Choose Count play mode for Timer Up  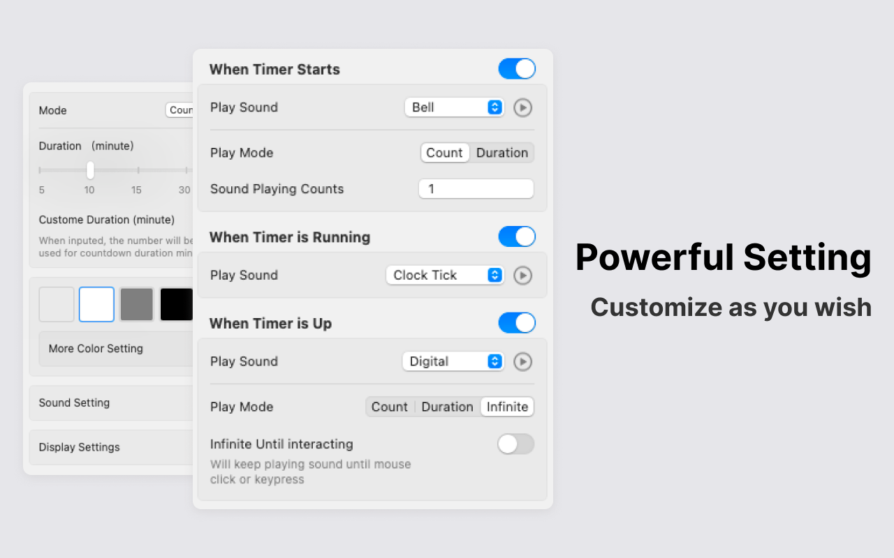pyautogui.click(x=390, y=407)
